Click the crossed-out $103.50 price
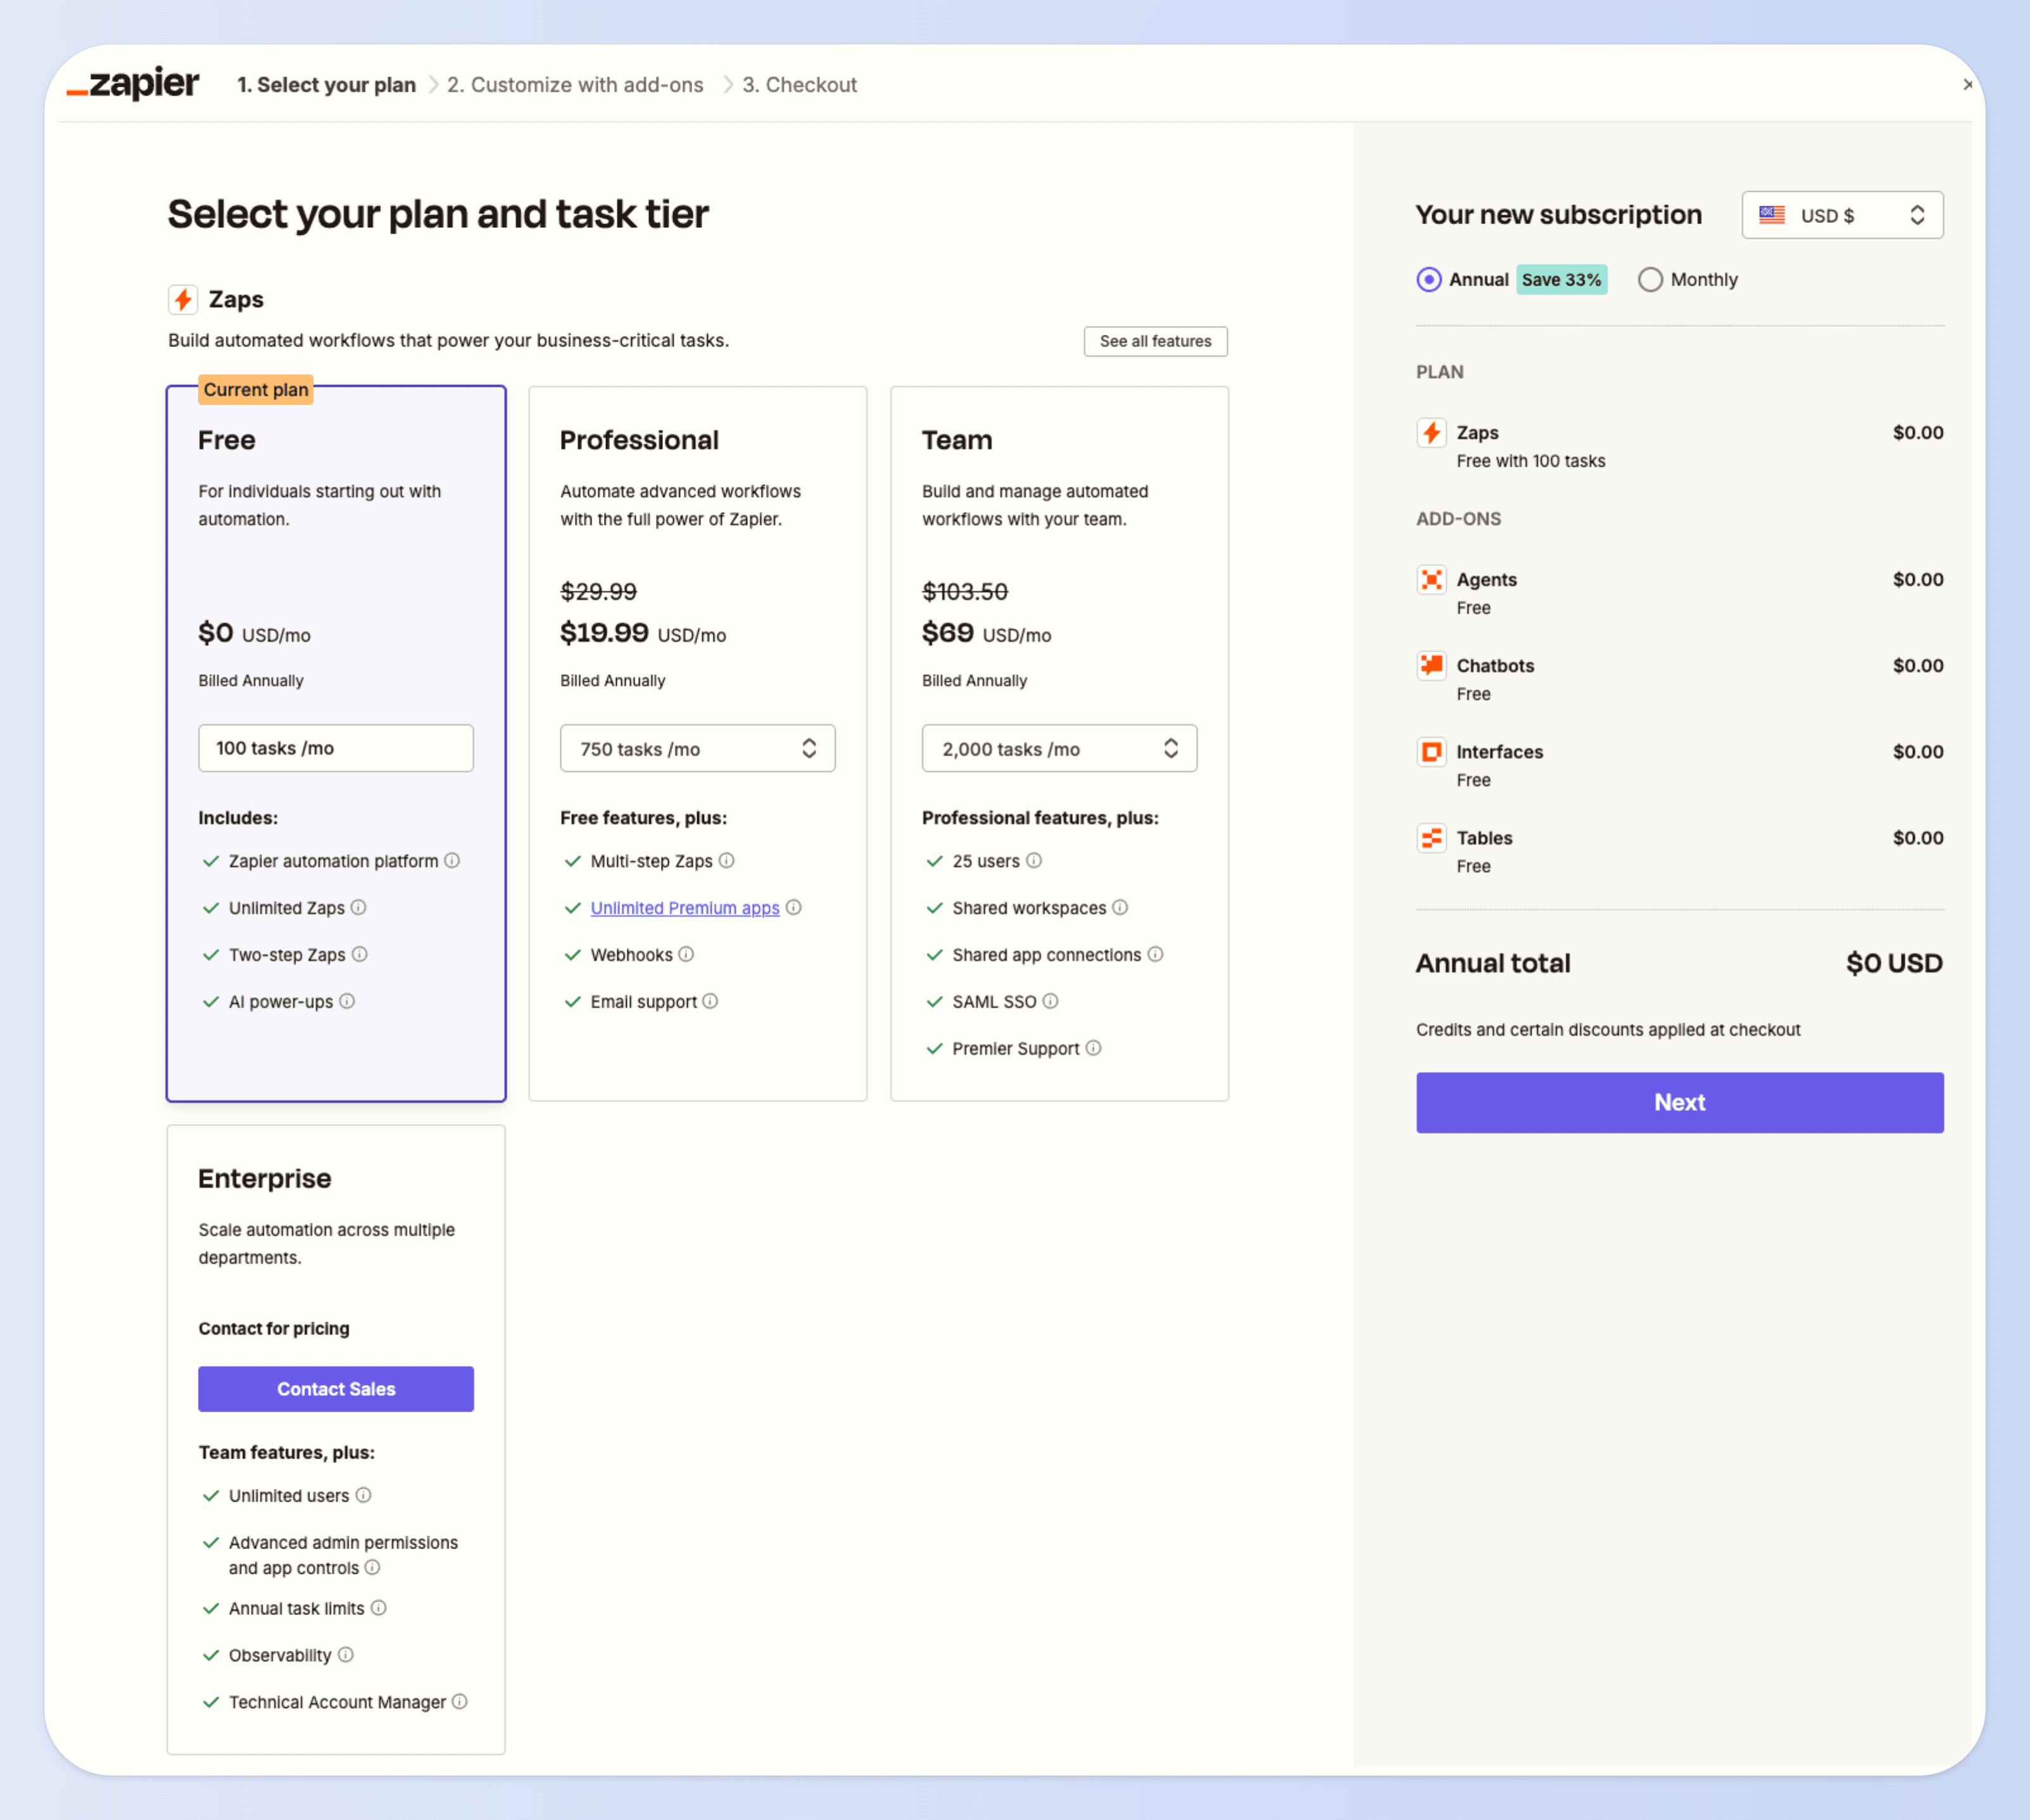The image size is (2030, 1820). 965,591
